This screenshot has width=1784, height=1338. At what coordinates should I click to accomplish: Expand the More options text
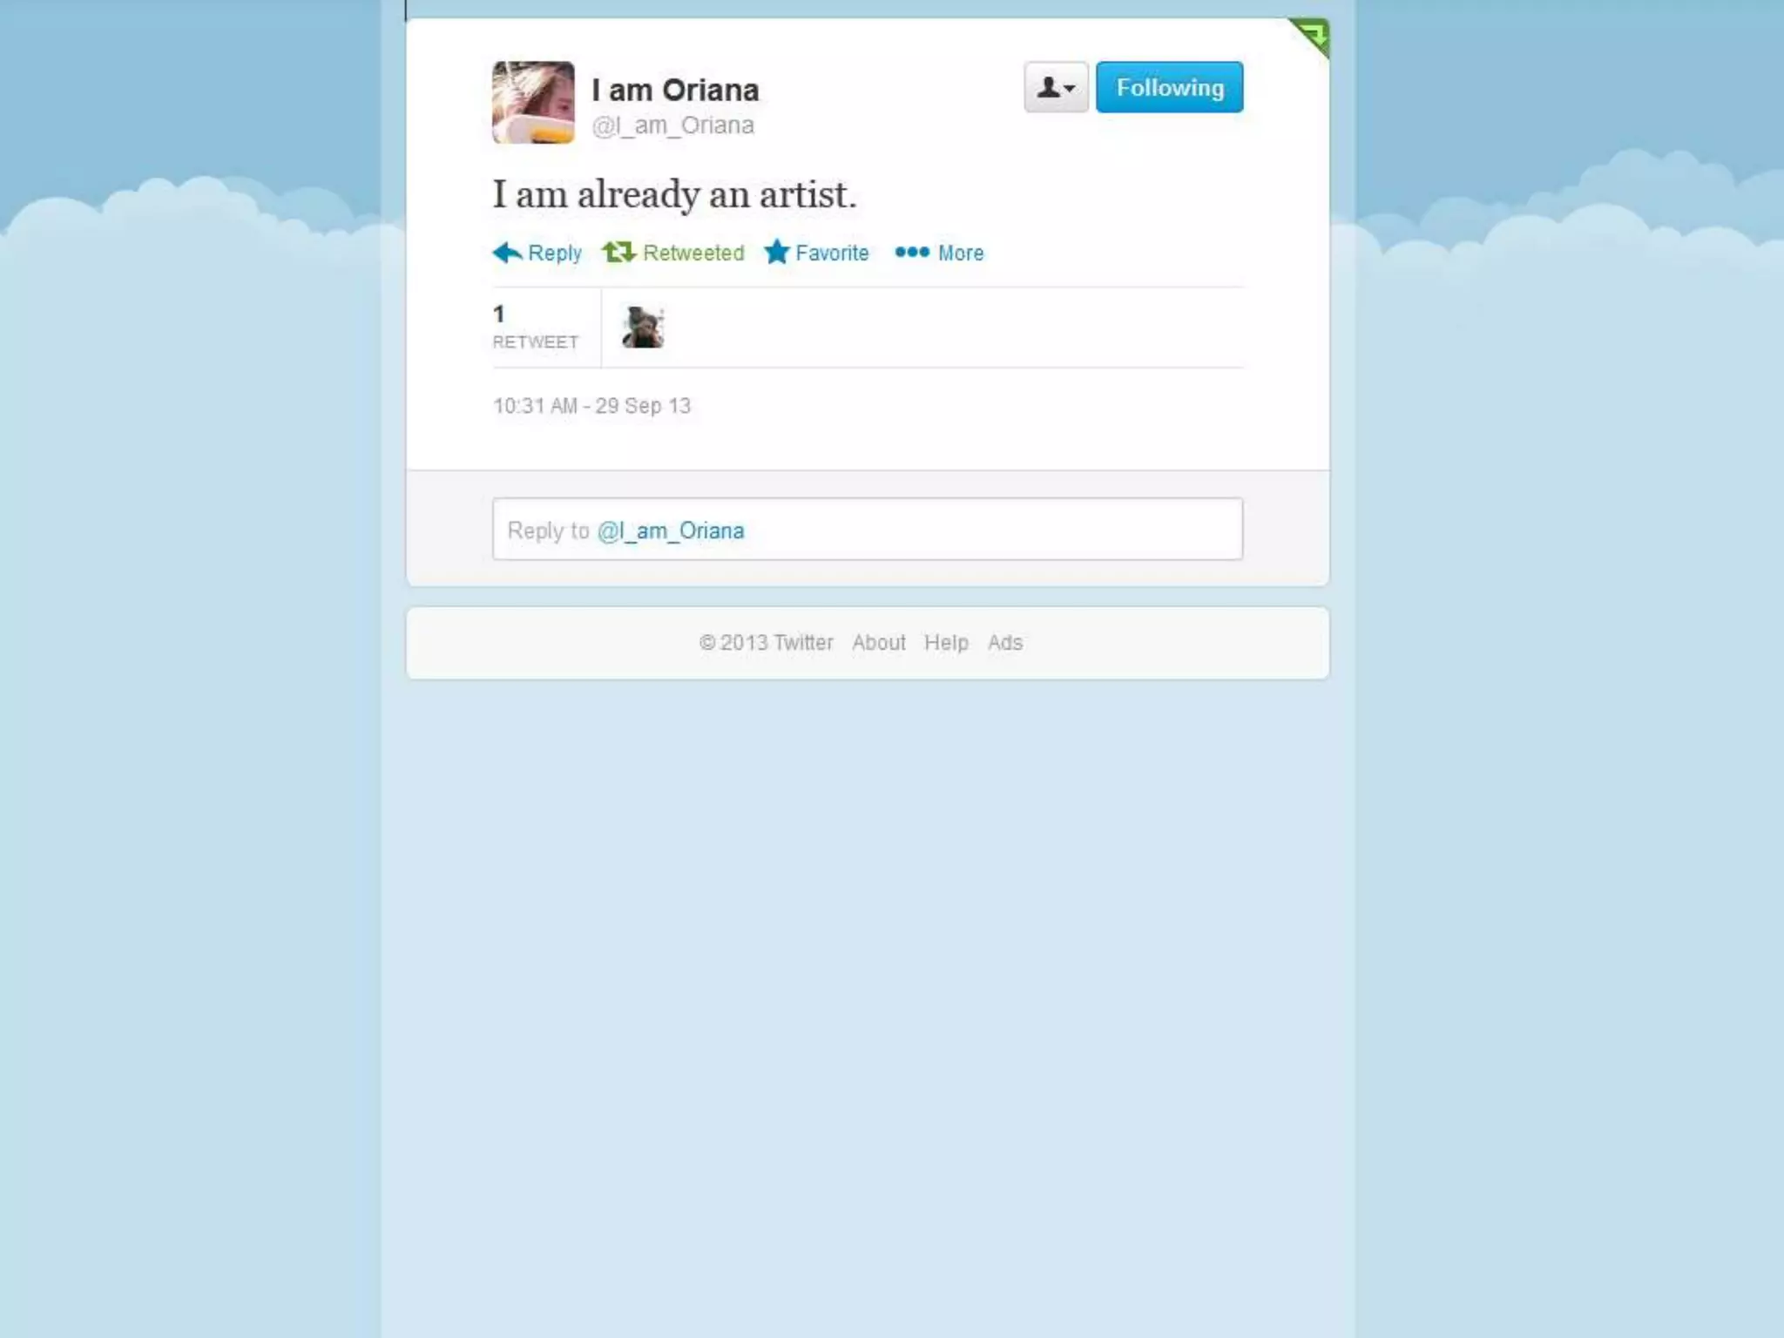click(961, 253)
